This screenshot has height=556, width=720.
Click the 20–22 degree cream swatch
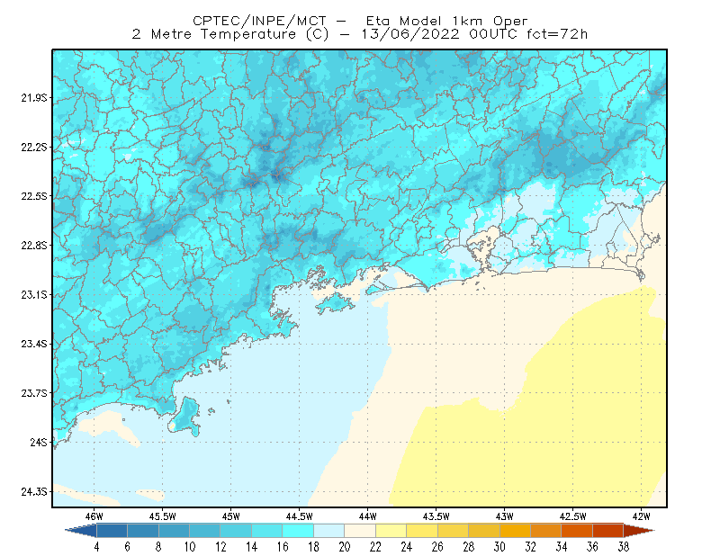click(360, 531)
